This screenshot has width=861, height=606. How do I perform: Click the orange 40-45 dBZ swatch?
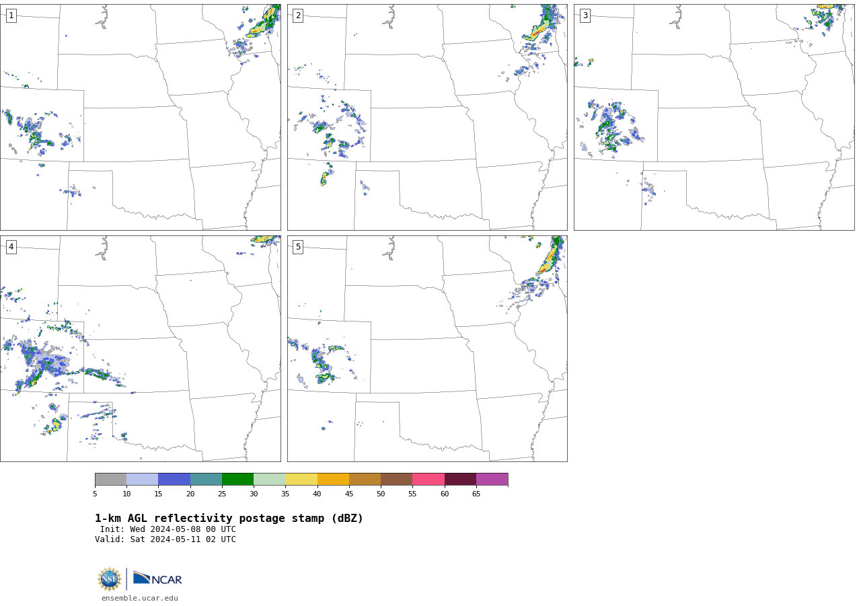pyautogui.click(x=333, y=480)
